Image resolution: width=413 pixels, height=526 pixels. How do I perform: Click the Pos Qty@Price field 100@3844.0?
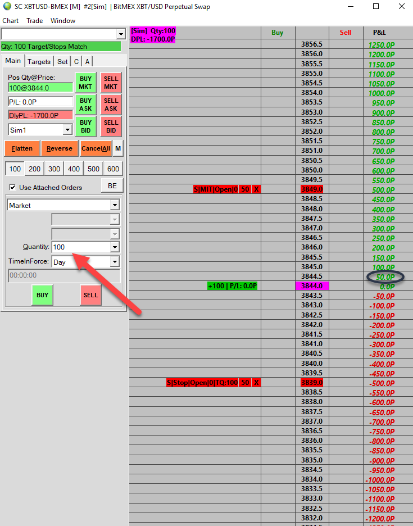pos(40,88)
